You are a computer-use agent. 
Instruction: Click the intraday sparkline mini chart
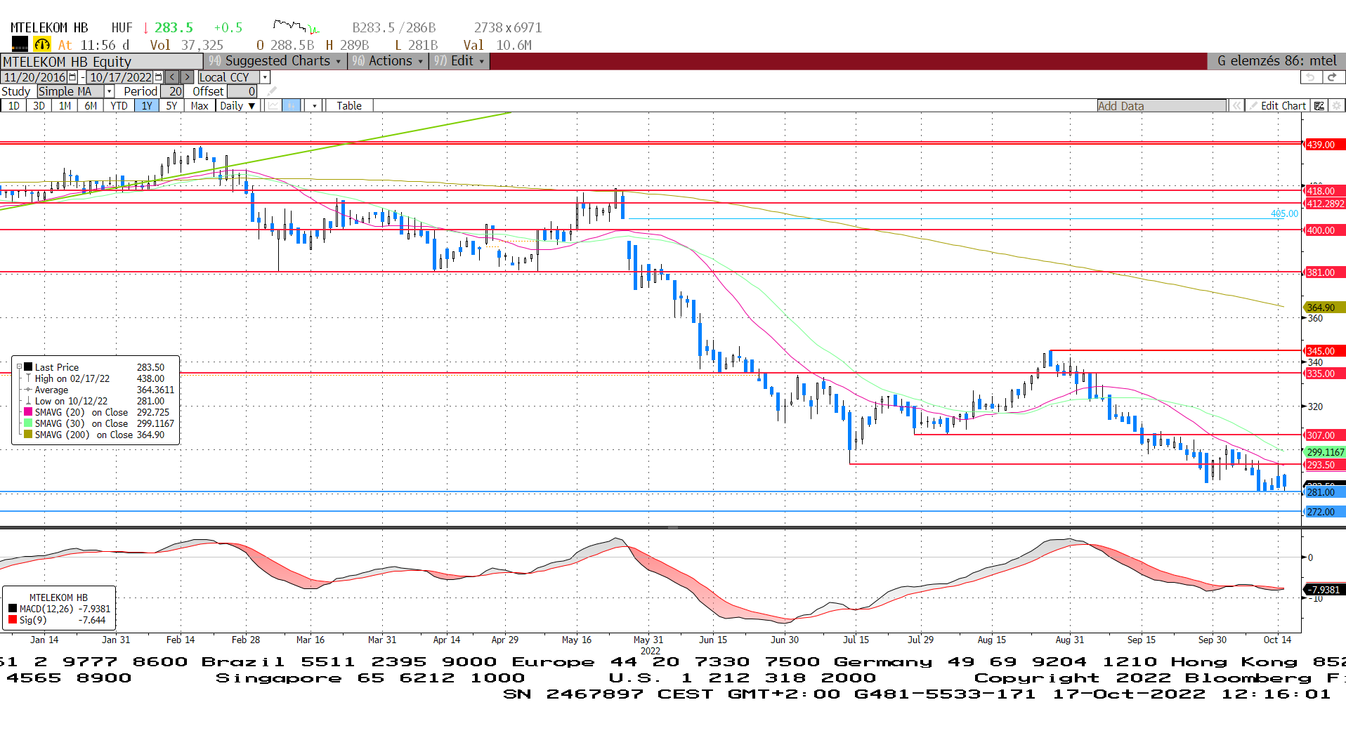296,27
